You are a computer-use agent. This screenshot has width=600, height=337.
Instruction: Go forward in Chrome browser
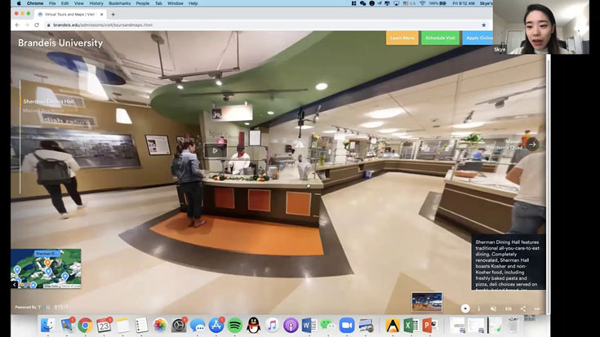(x=27, y=24)
